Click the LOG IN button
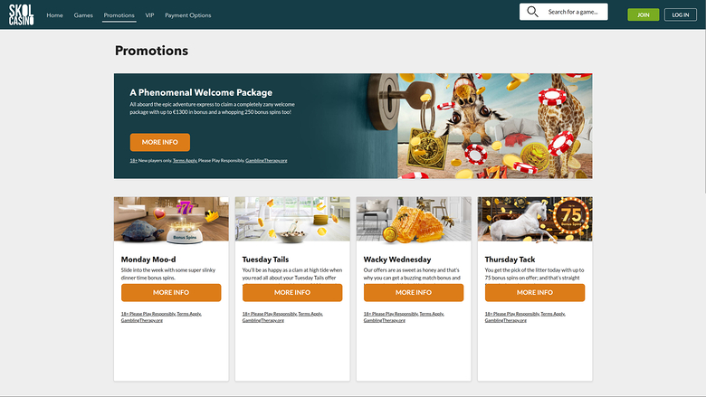This screenshot has height=397, width=706. [x=681, y=14]
